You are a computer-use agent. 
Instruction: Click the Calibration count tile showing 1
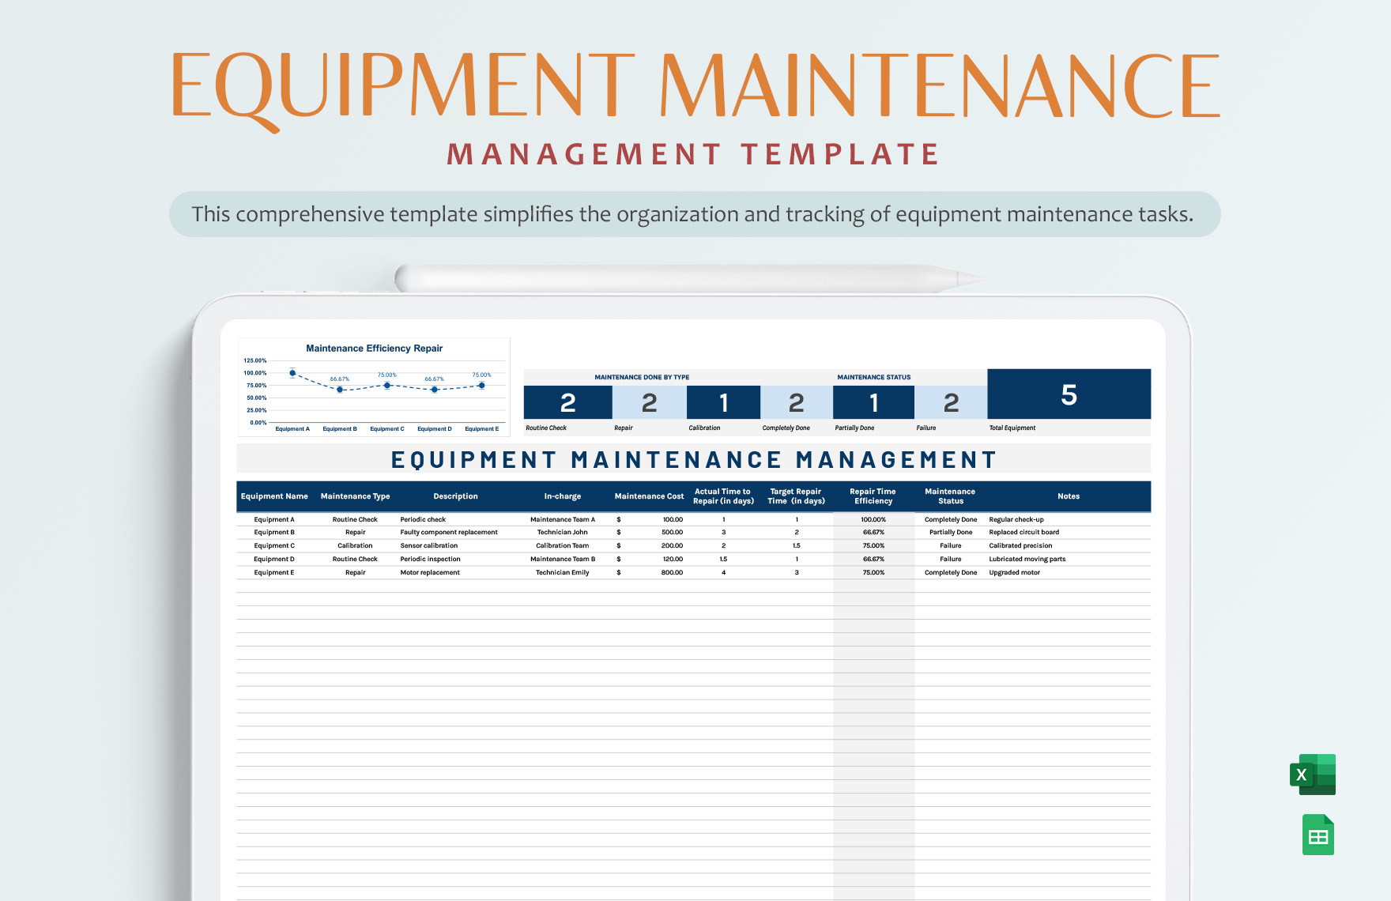723,401
